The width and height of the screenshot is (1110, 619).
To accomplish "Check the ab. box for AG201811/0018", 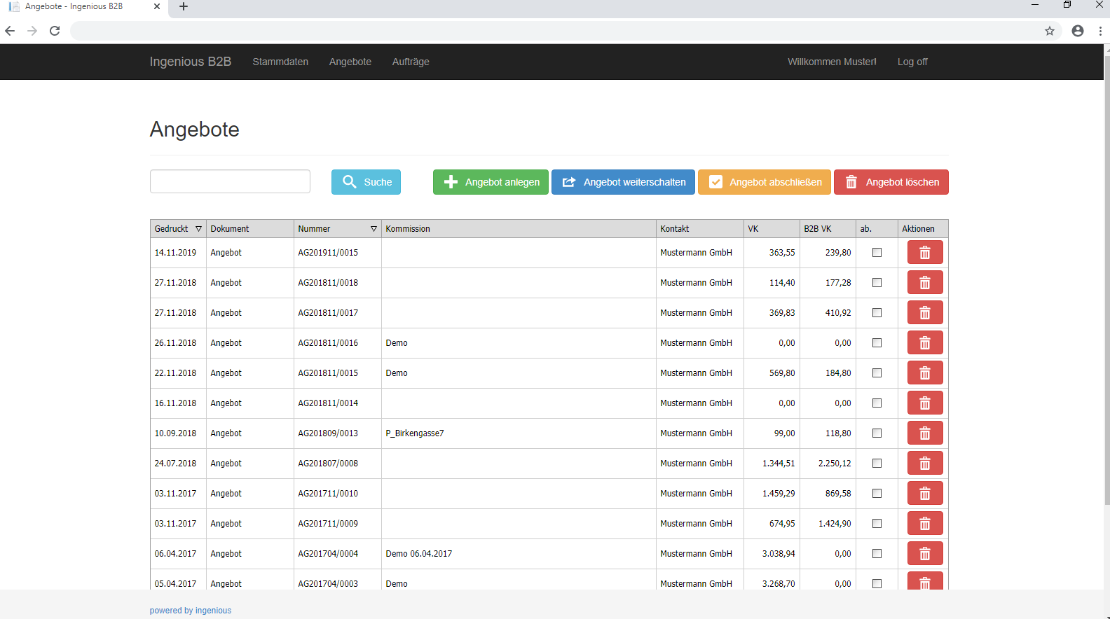I will click(x=877, y=283).
